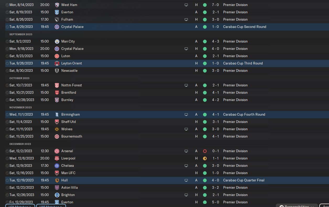Click the green win indicator for Newcastle match

click(205, 71)
